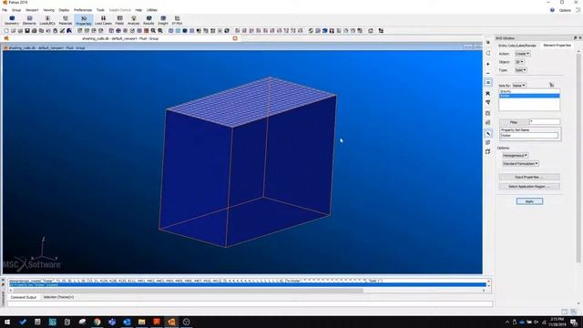Switch to Element Properties tab
This screenshot has width=583, height=328.
coord(557,46)
